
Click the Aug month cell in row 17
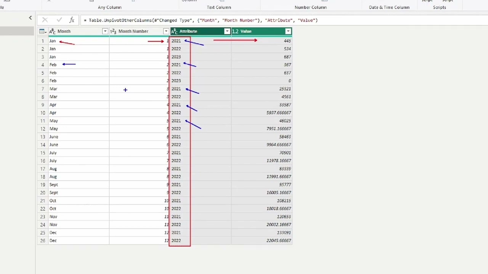[x=79, y=169]
